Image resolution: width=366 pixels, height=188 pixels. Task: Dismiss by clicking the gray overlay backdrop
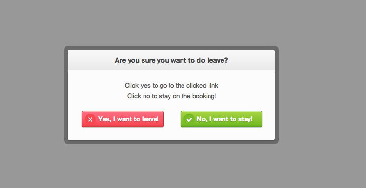pos(322,93)
